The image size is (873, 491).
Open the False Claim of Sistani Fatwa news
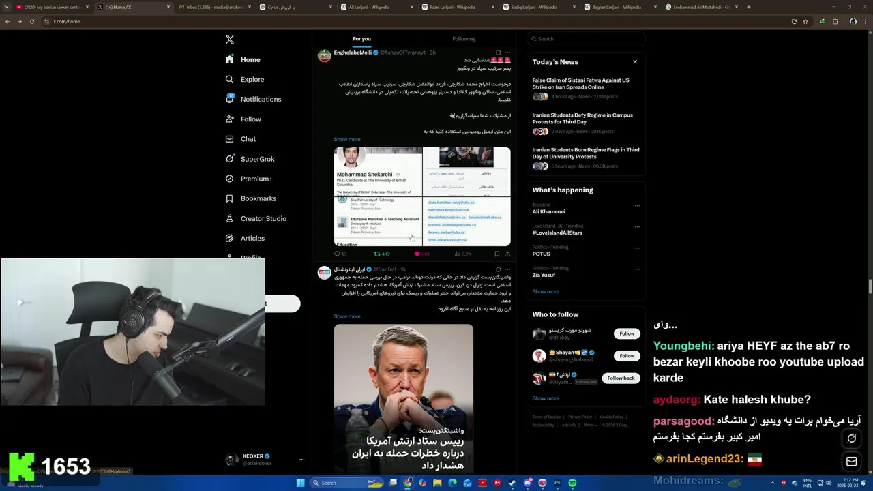(581, 84)
